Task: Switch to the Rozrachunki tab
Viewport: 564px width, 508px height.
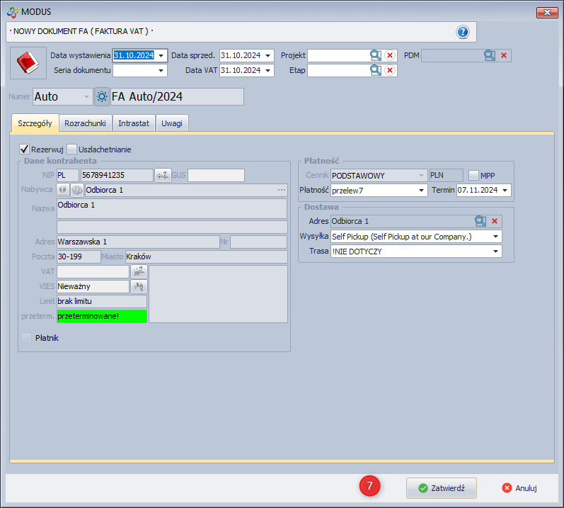Action: click(x=85, y=123)
